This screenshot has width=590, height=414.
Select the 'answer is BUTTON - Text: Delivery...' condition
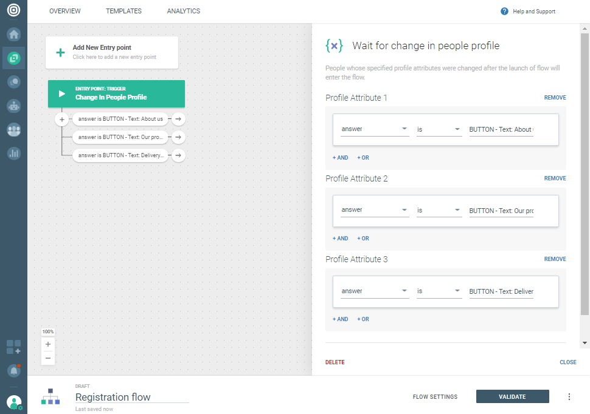pyautogui.click(x=120, y=155)
